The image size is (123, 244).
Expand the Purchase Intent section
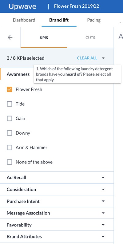point(57,201)
